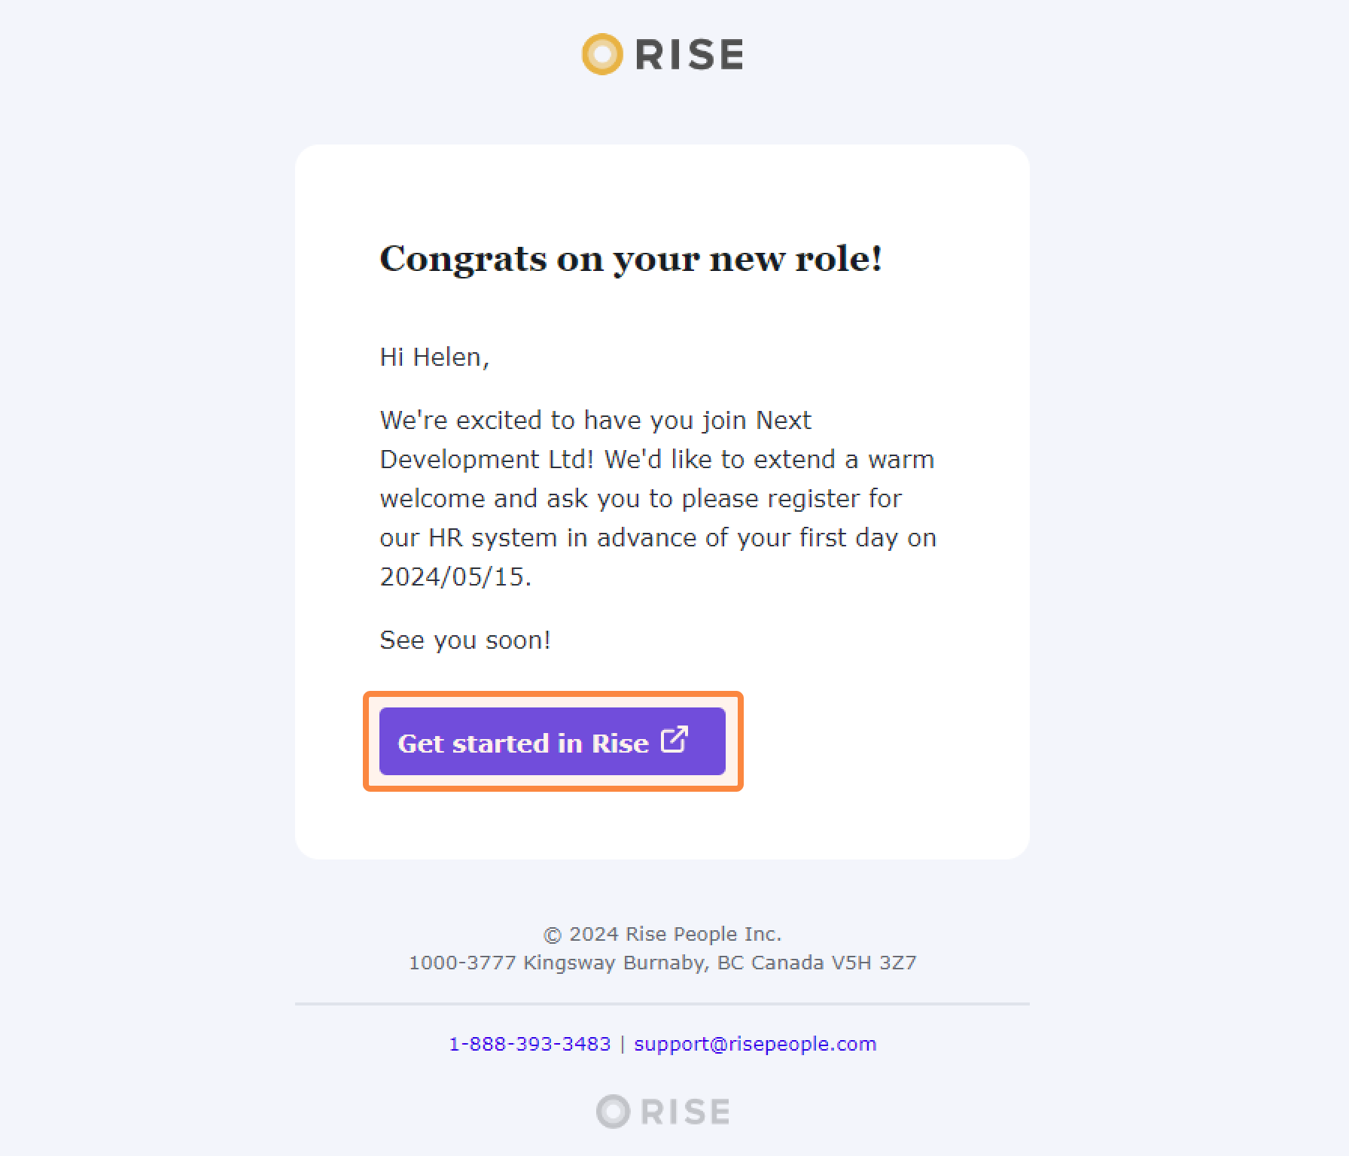
Task: Call the 1-888-393-3483 phone link
Action: click(530, 1044)
